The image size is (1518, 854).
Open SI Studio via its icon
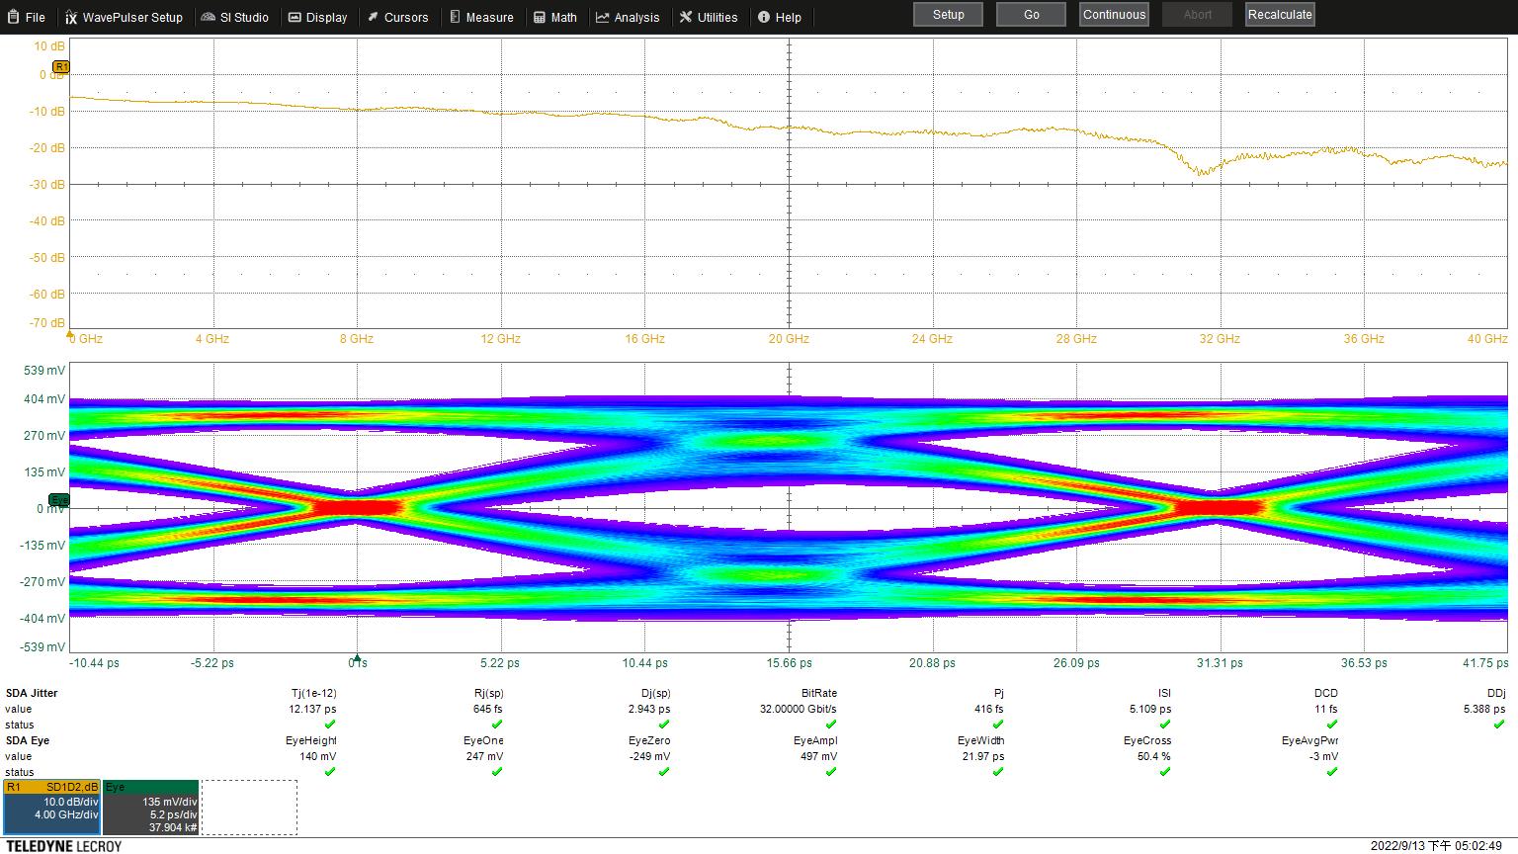(208, 17)
